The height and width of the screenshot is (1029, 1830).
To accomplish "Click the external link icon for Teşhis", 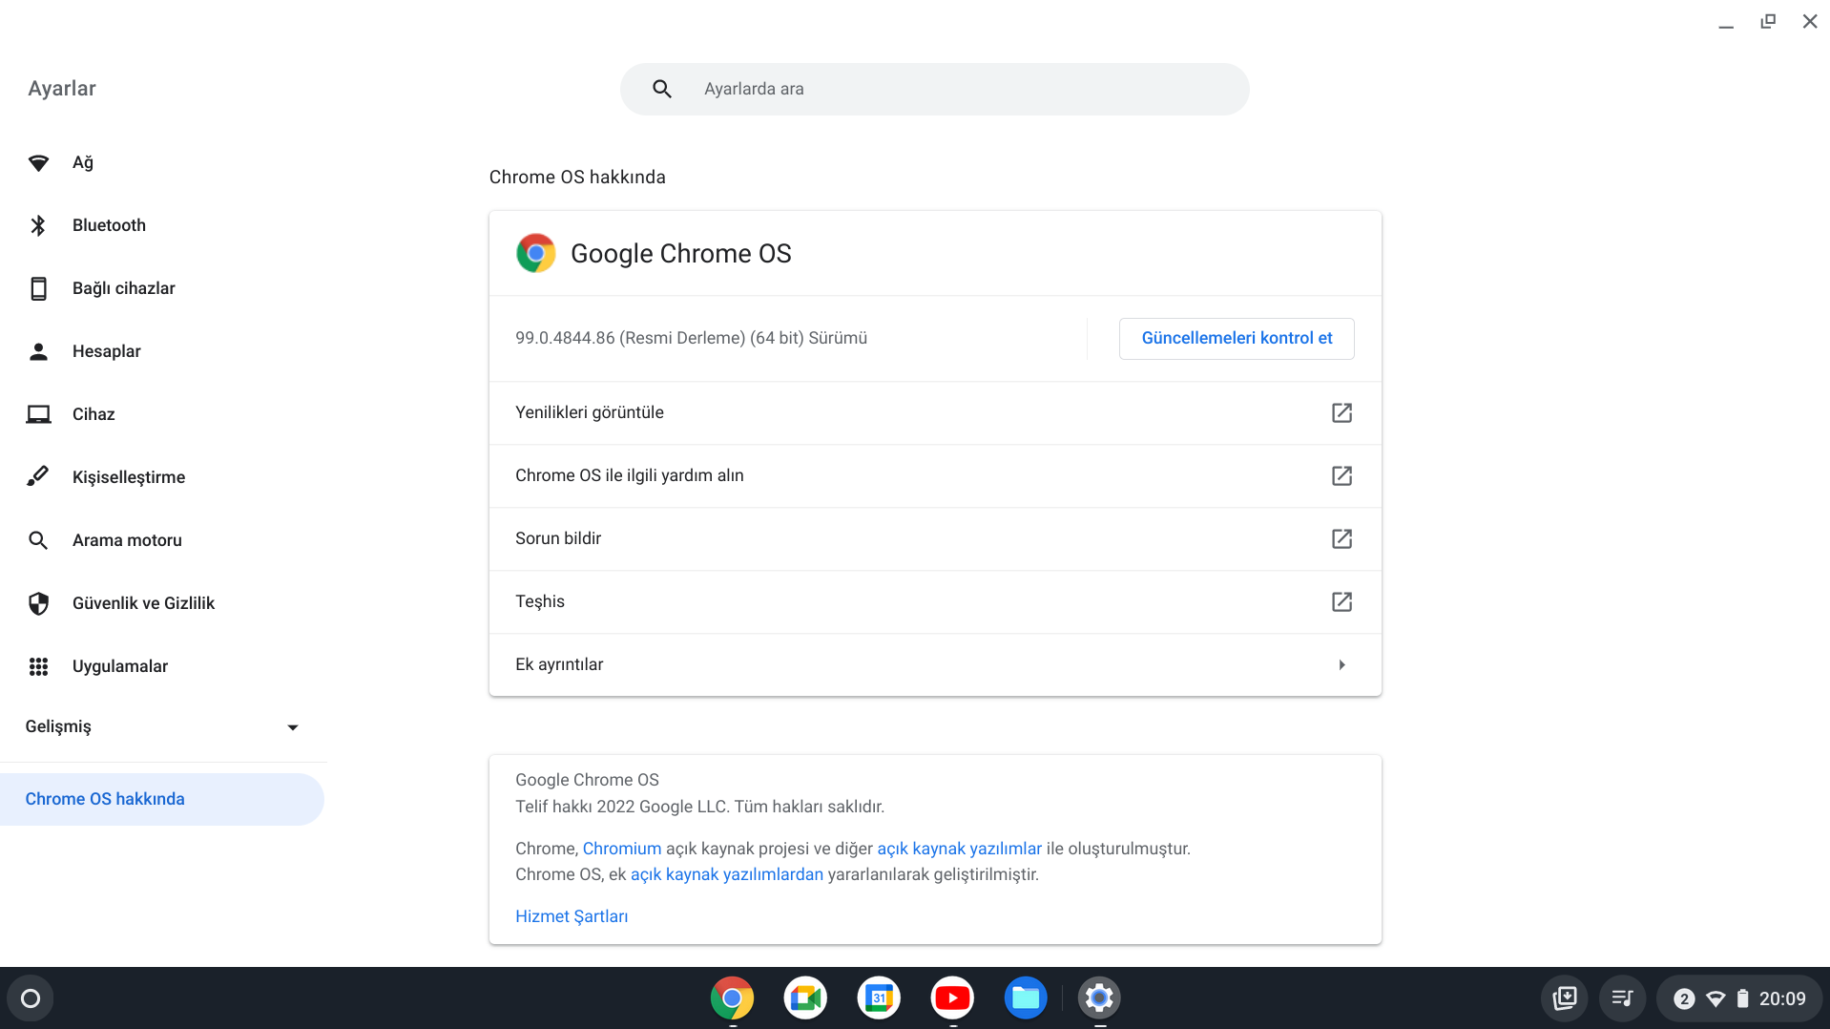I will tap(1341, 601).
